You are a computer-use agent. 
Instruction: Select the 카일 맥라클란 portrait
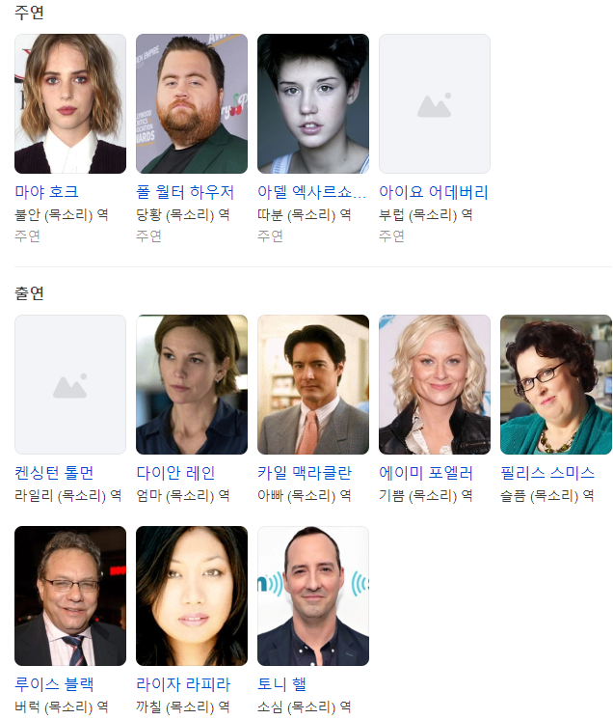pos(313,384)
